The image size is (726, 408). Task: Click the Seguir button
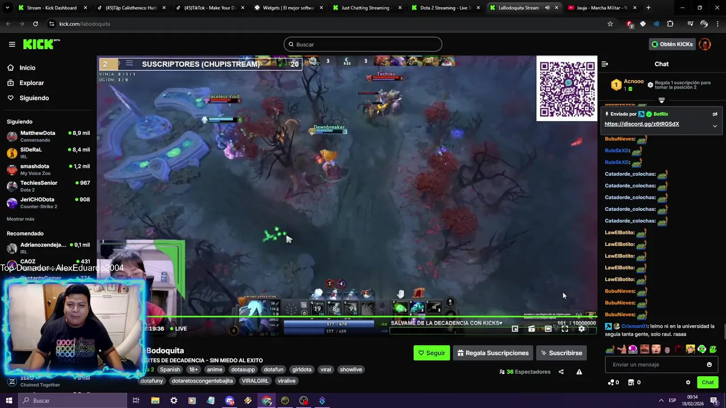coord(432,353)
